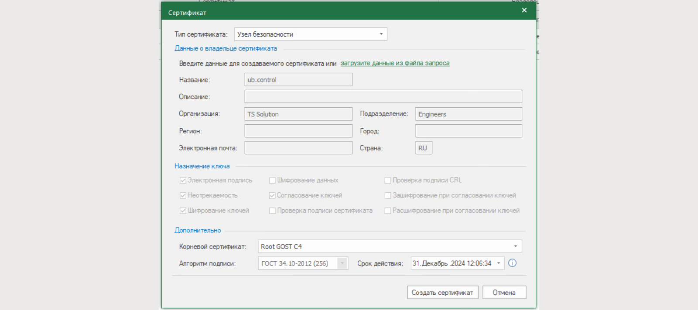
Task: Toggle Зашифрование при согласовании ключей checkbox
Action: (387, 195)
